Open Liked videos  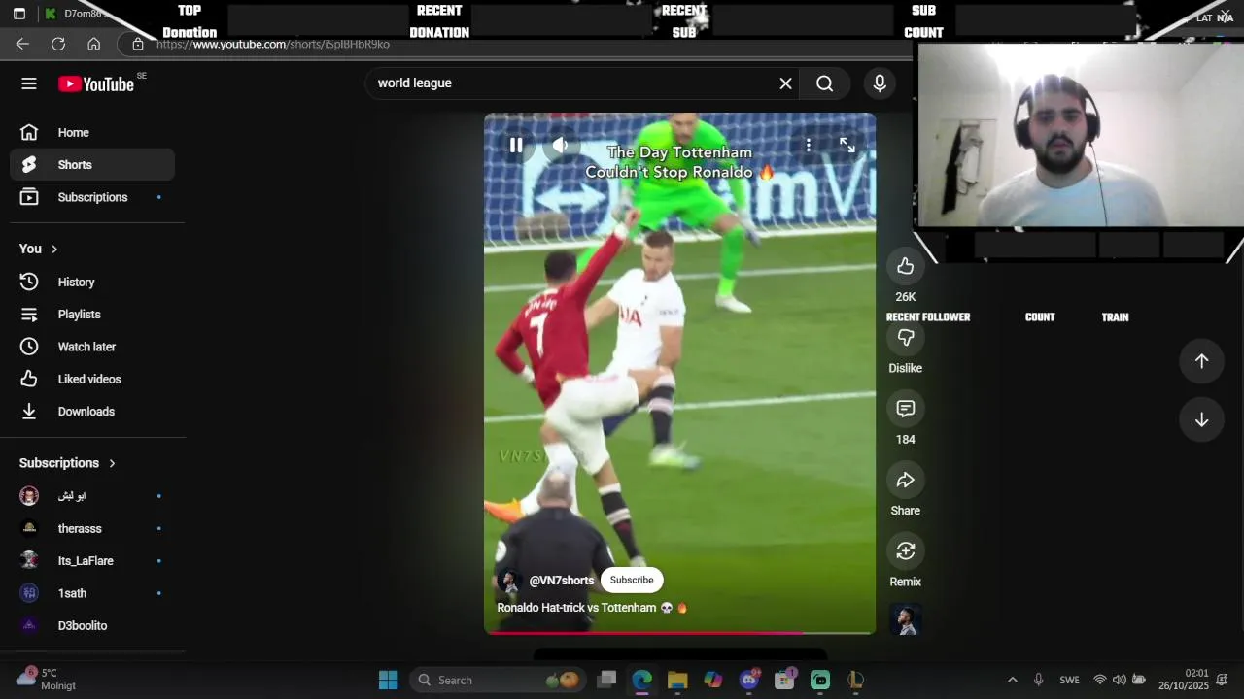(92, 379)
